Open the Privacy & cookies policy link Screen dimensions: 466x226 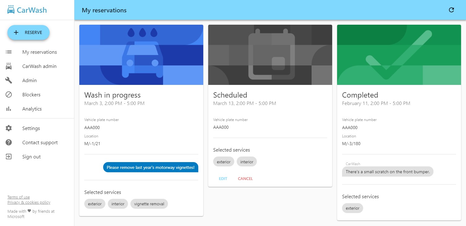pyautogui.click(x=29, y=202)
